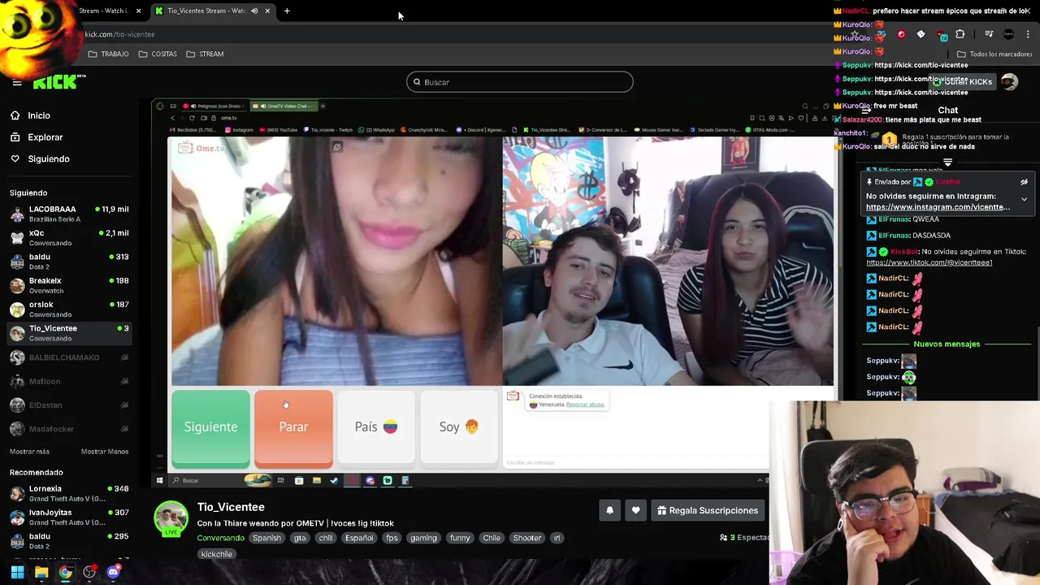Open recommended channel Lornexia

click(69, 493)
